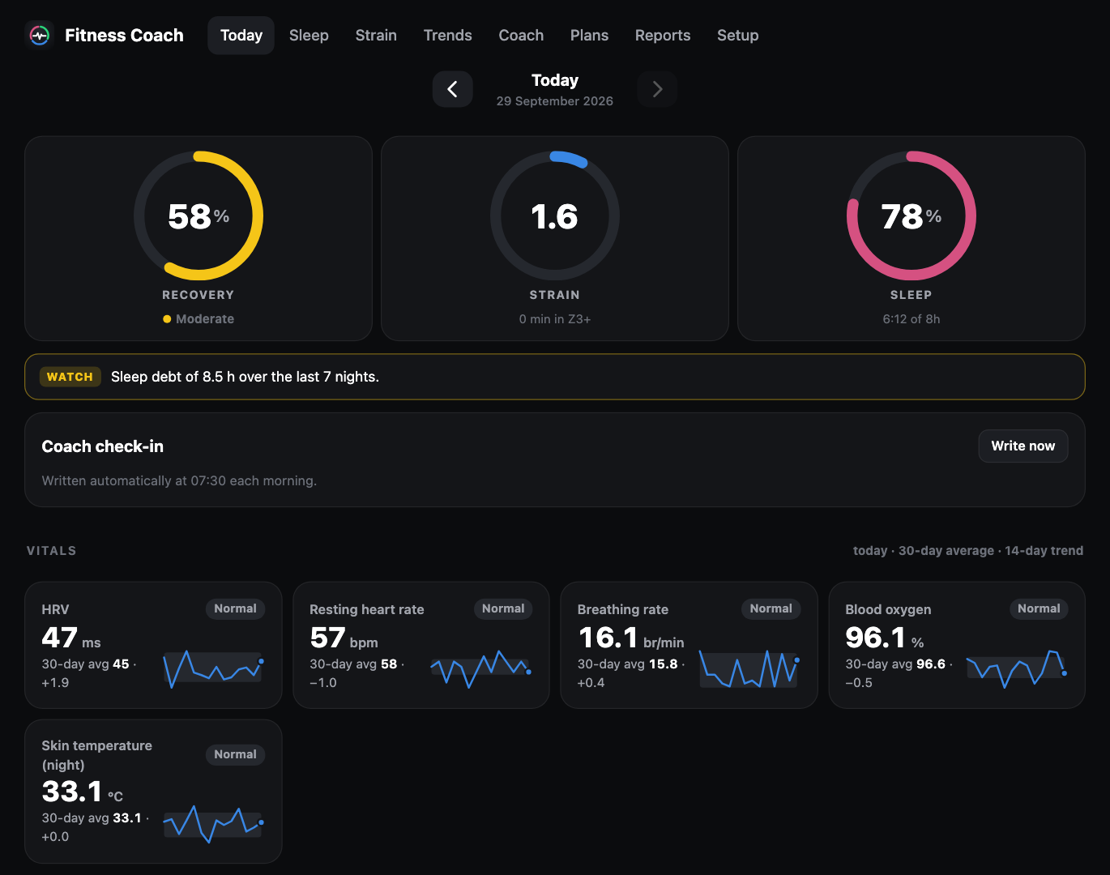Viewport: 1110px width, 875px height.
Task: Click the VITALS section heading
Action: [52, 551]
